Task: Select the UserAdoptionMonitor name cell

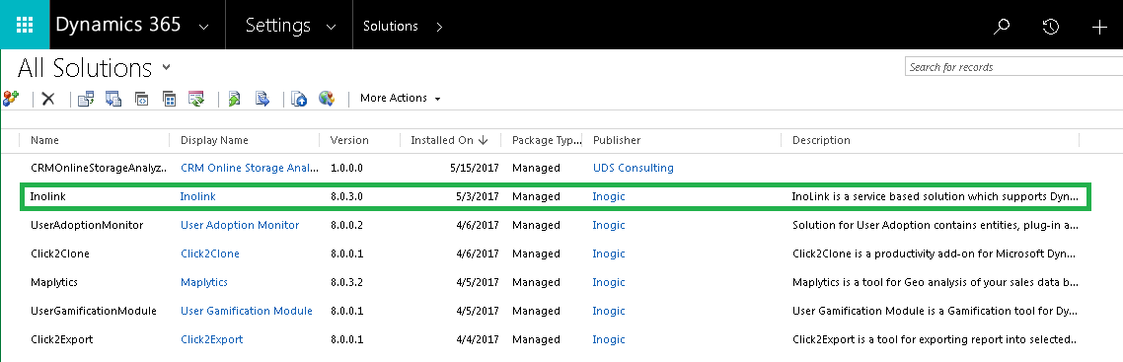Action: point(87,225)
